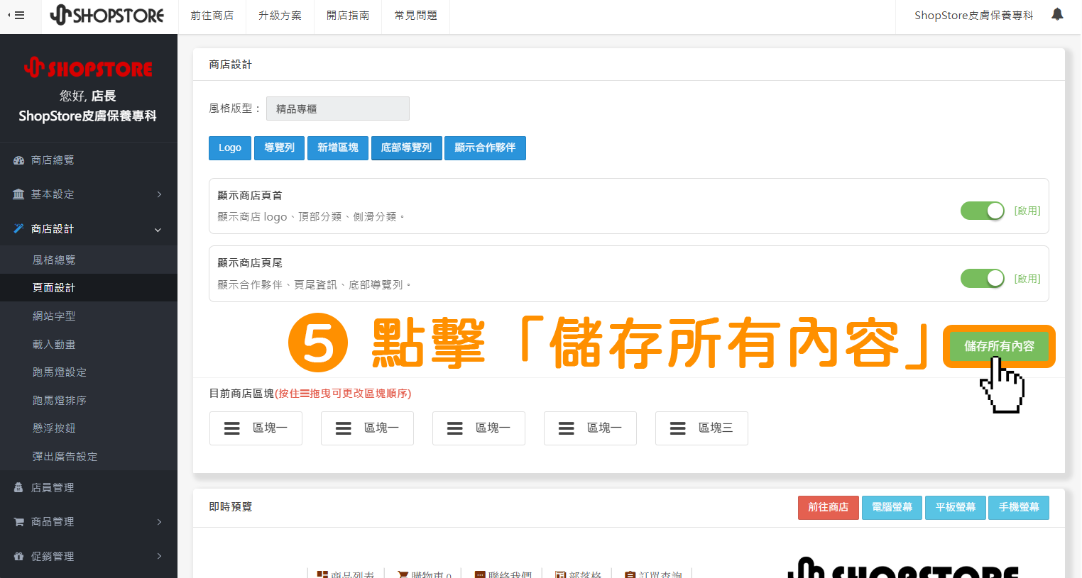
Task: Click the 導覽列 button
Action: tap(280, 148)
